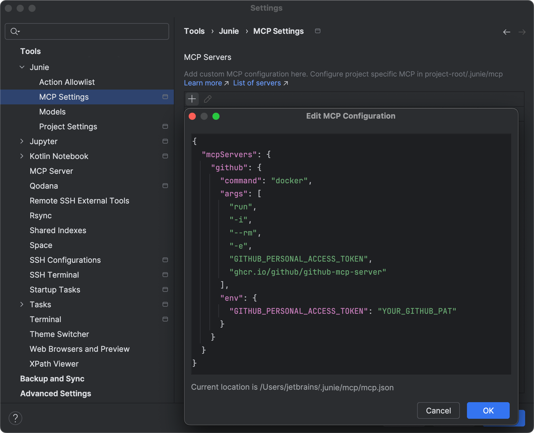Screen dimensions: 534x433
Task: Edit MCP configuration using the pencil icon
Action: (x=207, y=98)
